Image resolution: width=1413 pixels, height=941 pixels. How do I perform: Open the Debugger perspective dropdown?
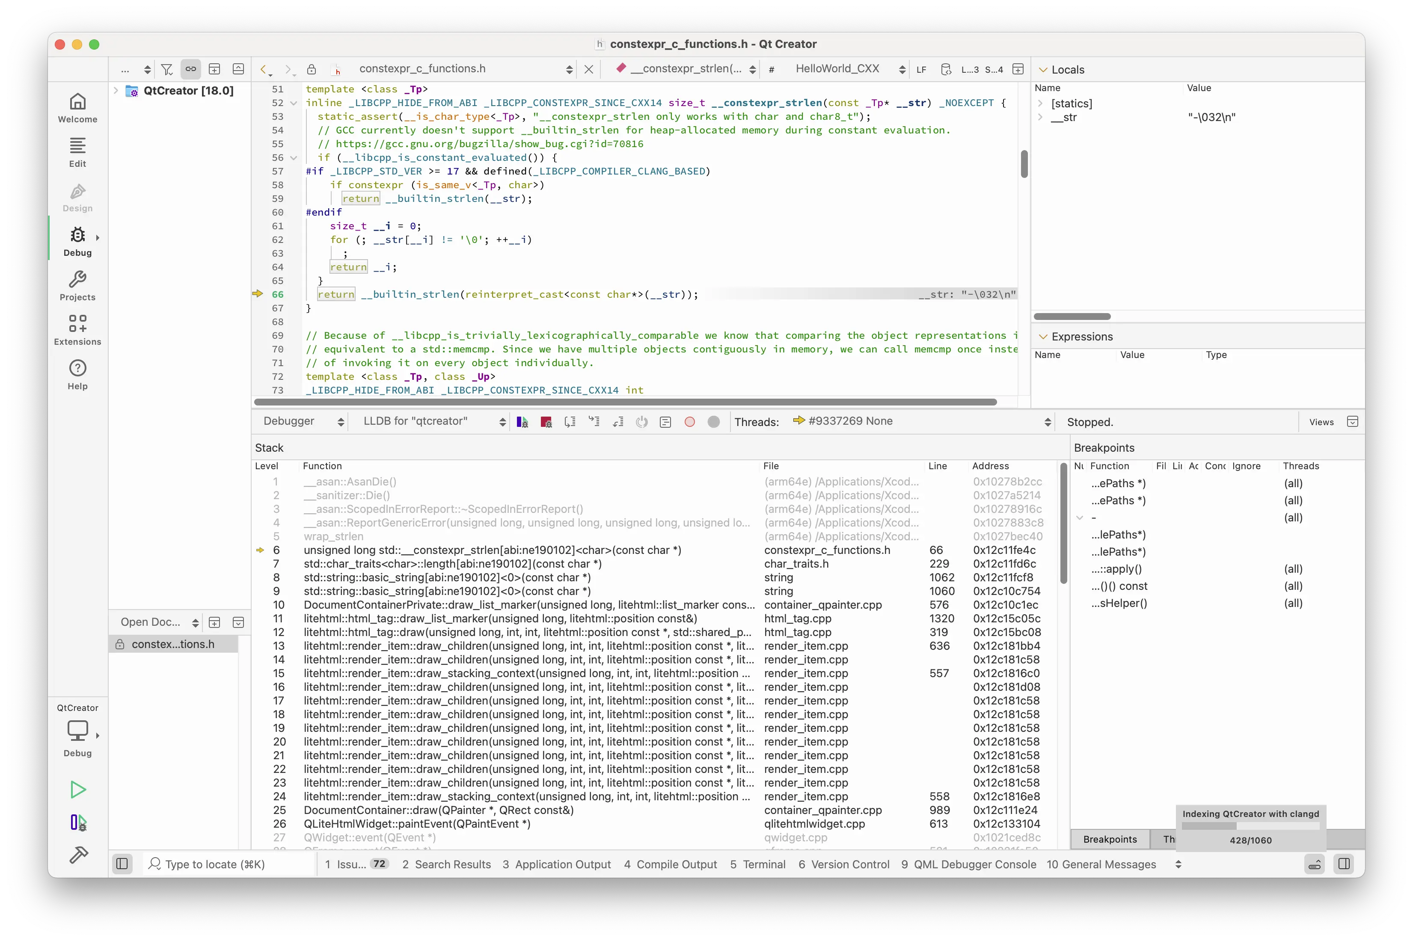[x=303, y=421]
